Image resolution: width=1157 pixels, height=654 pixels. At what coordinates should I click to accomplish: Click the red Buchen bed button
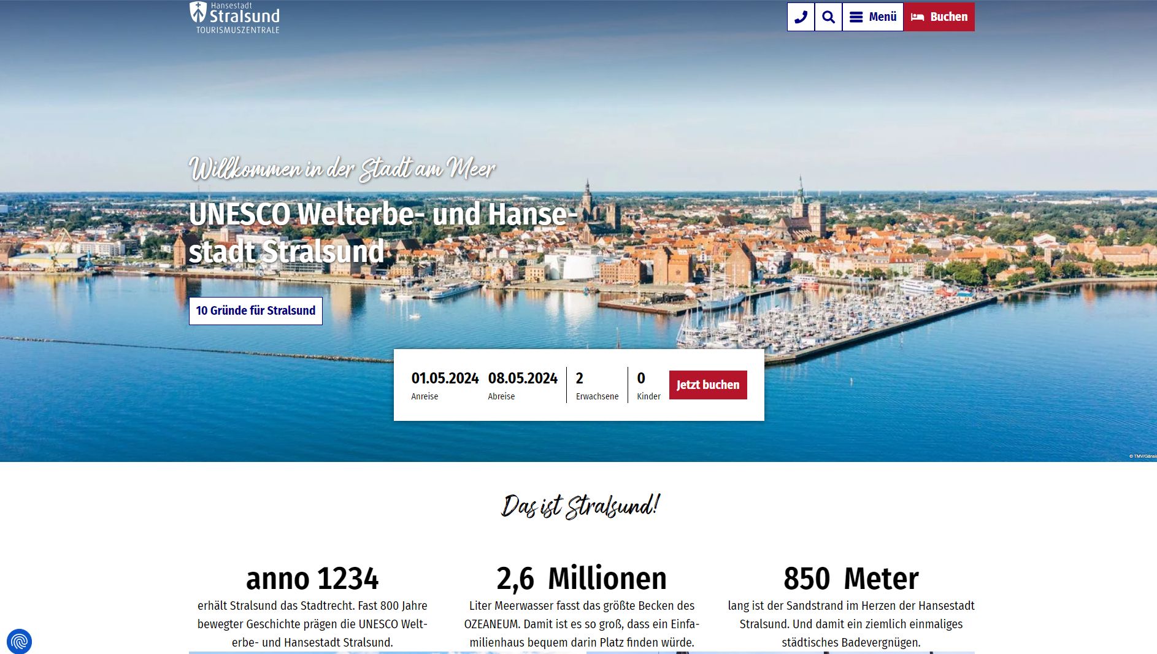coord(939,17)
